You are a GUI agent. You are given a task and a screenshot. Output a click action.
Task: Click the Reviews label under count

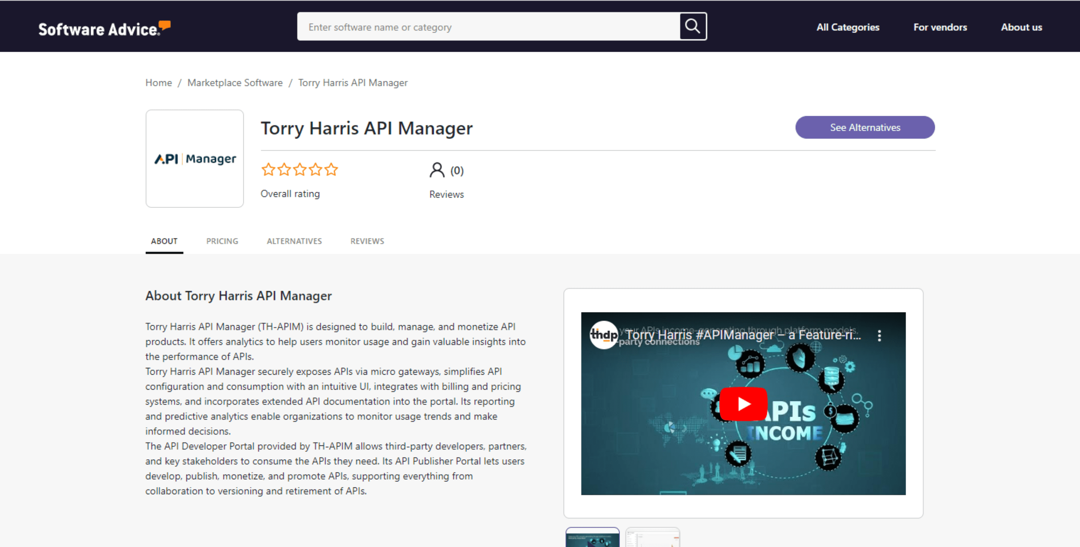click(x=446, y=194)
